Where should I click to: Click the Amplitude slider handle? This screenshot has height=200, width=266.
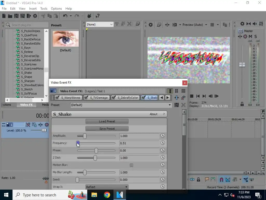[x=85, y=136]
